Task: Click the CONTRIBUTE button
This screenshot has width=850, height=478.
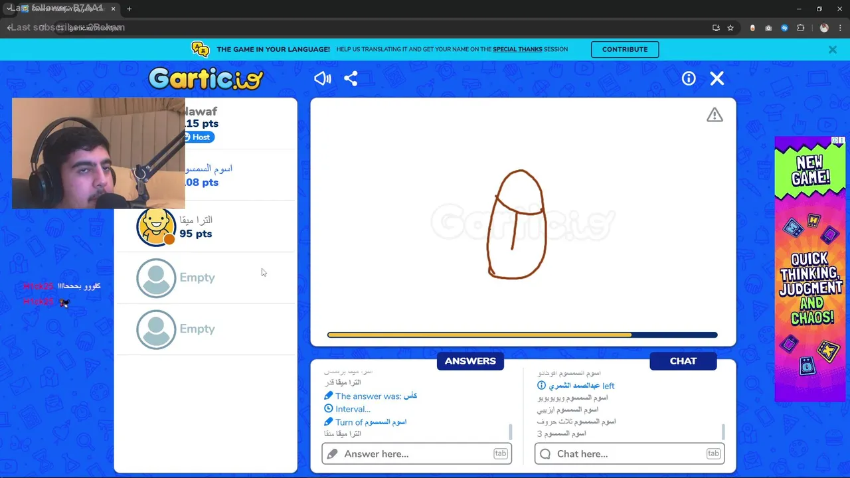Action: tap(625, 49)
